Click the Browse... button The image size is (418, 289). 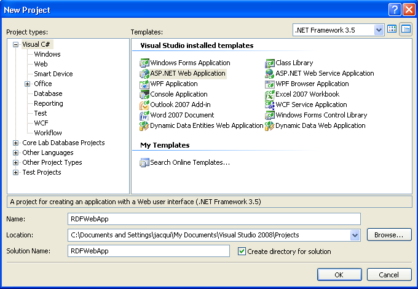388,235
